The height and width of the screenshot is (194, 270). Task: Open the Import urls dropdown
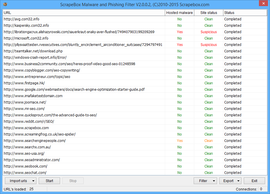[x=20, y=181]
